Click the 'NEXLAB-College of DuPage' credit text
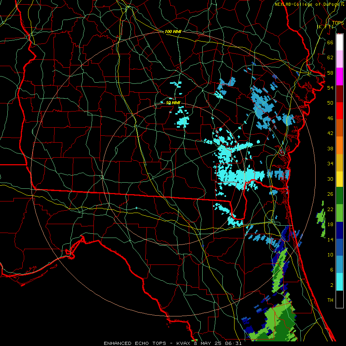The image size is (346, 346). [308, 4]
